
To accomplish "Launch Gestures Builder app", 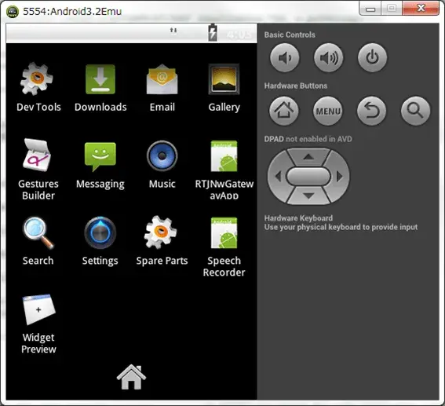I will coord(38,170).
